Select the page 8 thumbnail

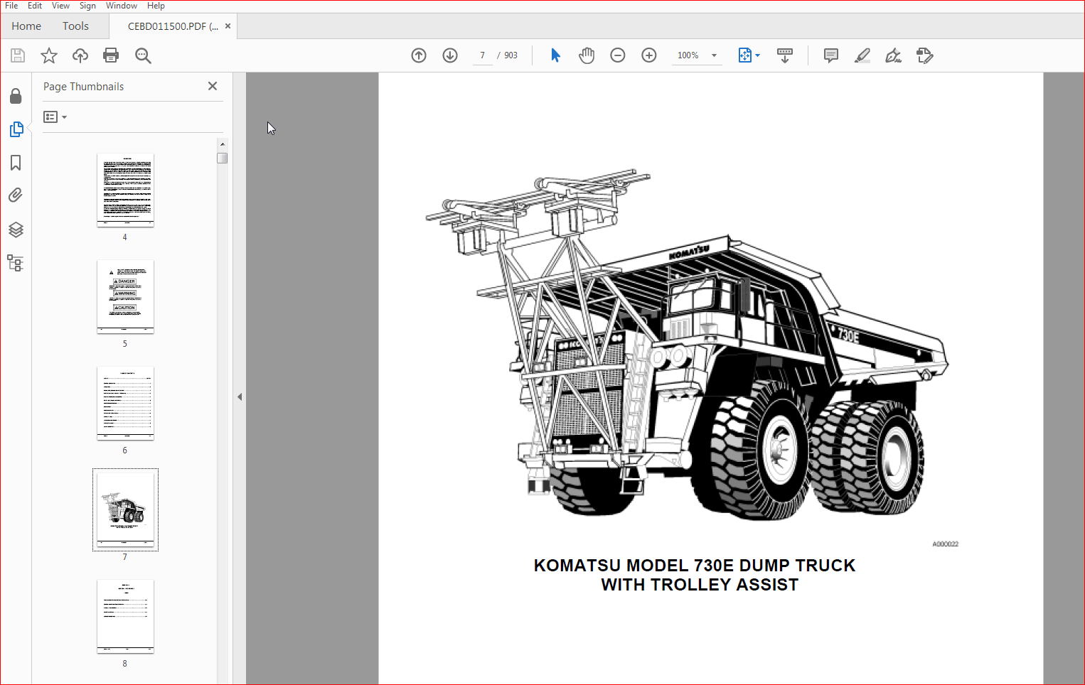pyautogui.click(x=125, y=616)
